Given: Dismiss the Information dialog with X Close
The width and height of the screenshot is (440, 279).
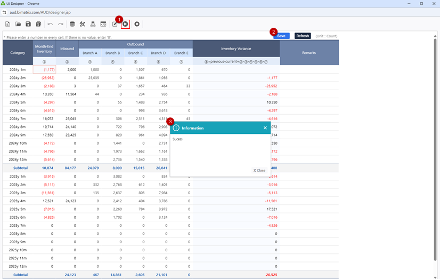Looking at the screenshot, I should coord(259,171).
